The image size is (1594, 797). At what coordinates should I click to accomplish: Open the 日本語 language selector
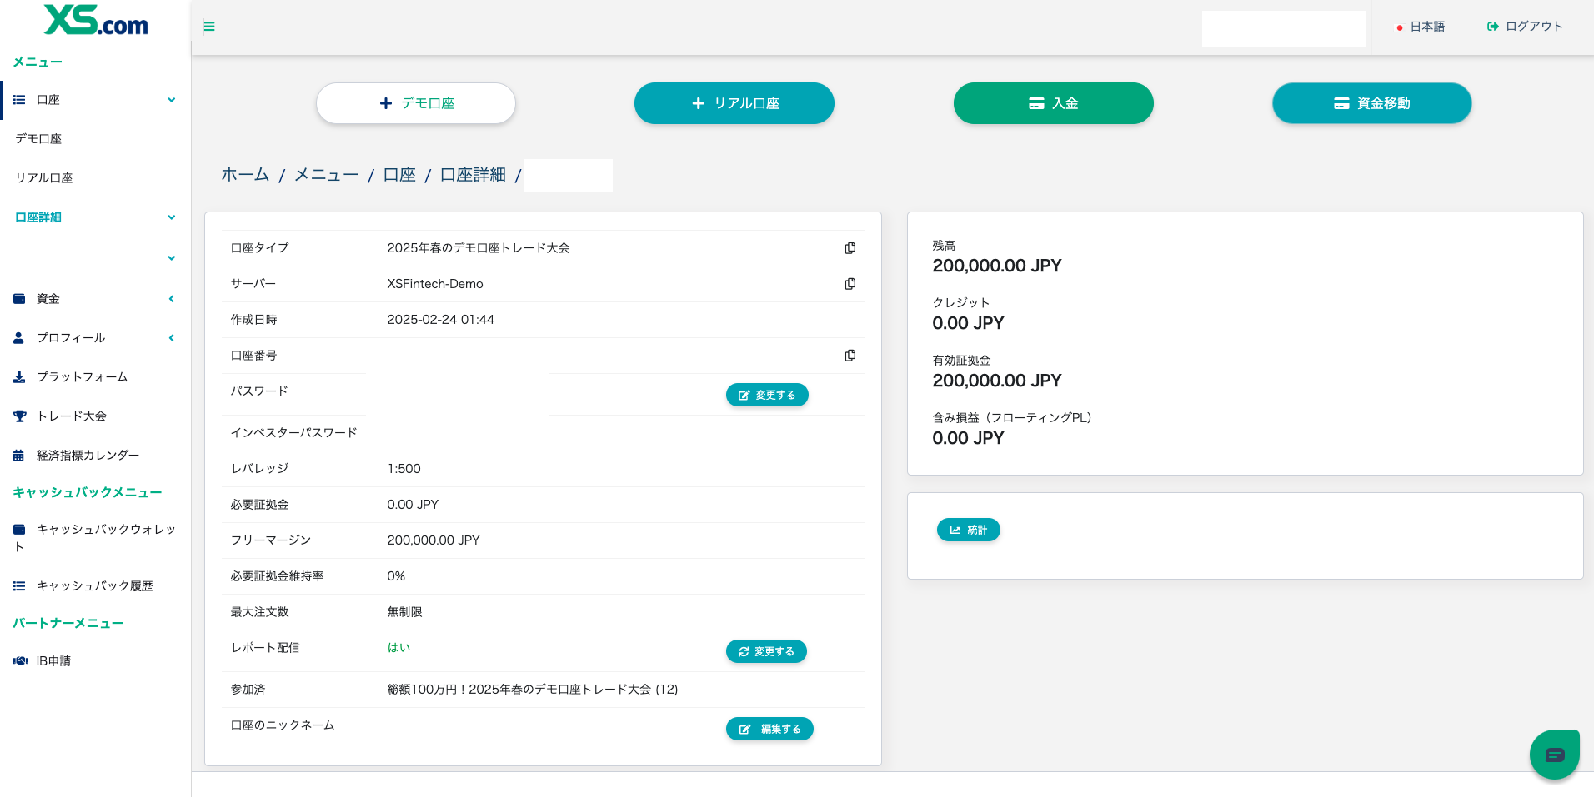tap(1421, 27)
